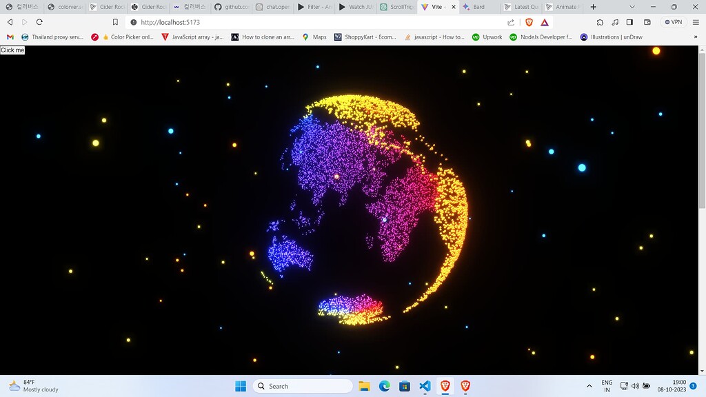The height and width of the screenshot is (397, 706).
Task: Open Brave Playlist from the toolbar
Action: coord(615,21)
